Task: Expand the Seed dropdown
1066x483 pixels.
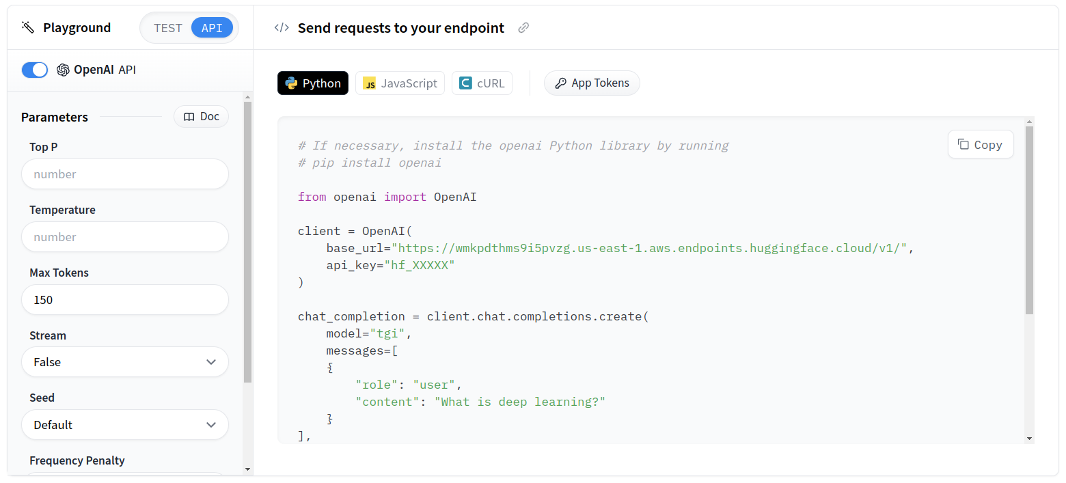Action: point(124,425)
